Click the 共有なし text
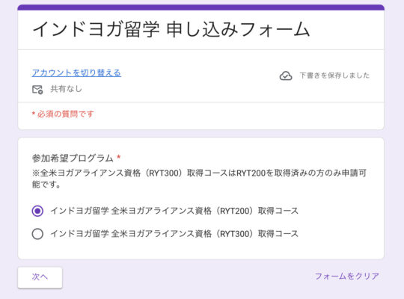Image resolution: width=404 pixels, height=299 pixels. tap(67, 89)
